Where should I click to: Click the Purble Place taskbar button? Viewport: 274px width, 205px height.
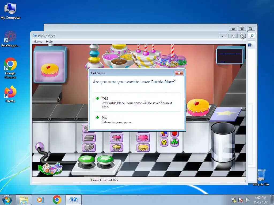(74, 200)
